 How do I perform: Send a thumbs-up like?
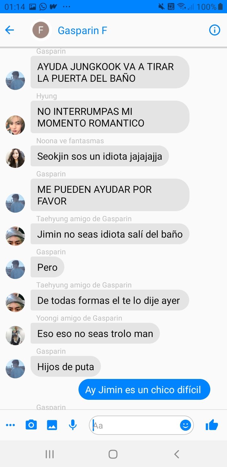point(212,425)
